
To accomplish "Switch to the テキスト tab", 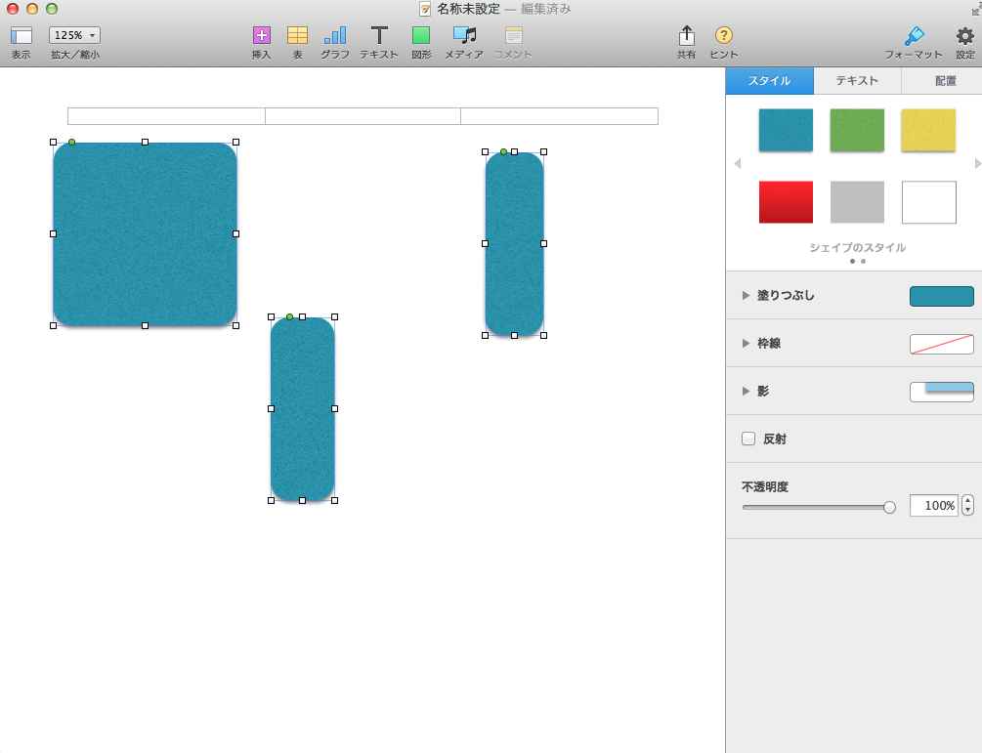I will coord(857,81).
